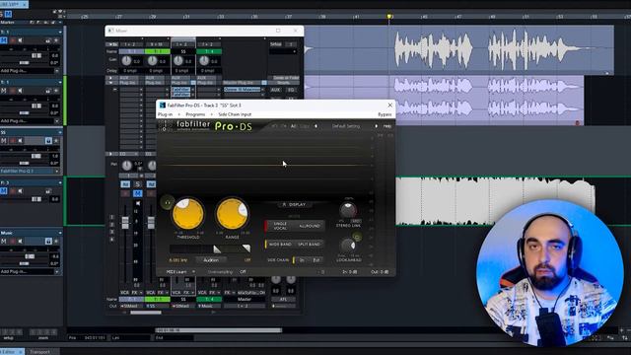This screenshot has height=355, width=631.
Task: Click the Master label at mixer bottom
Action: pos(245,300)
